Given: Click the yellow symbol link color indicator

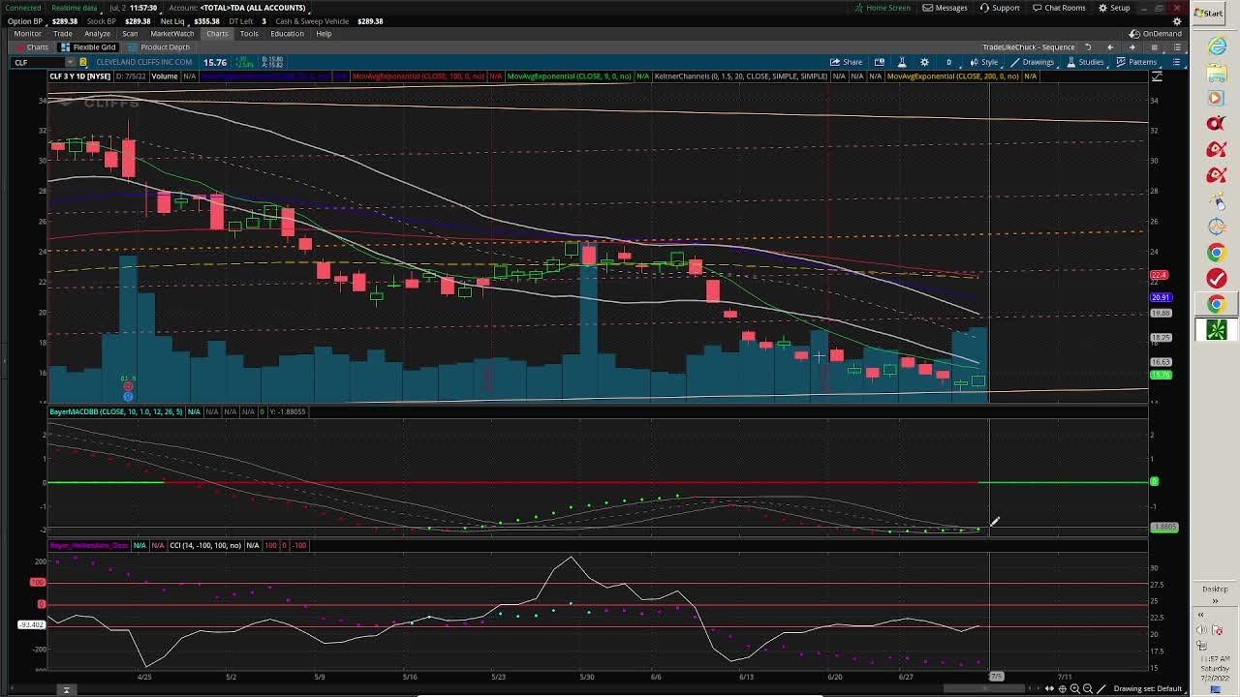Looking at the screenshot, I should coord(83,62).
